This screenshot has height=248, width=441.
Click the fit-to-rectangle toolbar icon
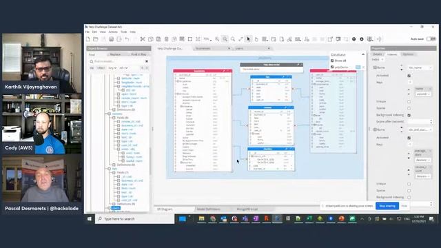point(190,39)
